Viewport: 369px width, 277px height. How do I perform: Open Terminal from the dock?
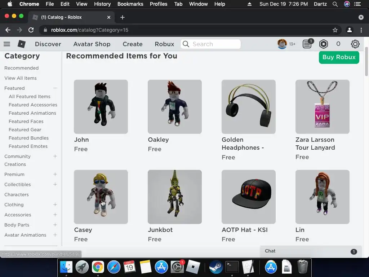pos(232,267)
